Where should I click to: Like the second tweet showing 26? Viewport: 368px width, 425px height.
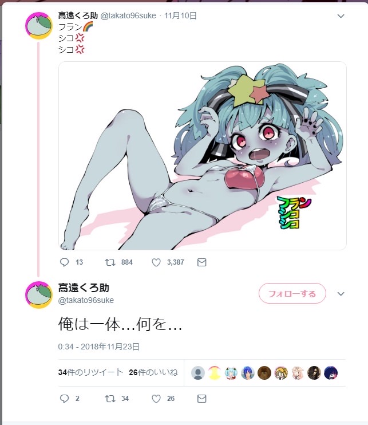pyautogui.click(x=156, y=399)
